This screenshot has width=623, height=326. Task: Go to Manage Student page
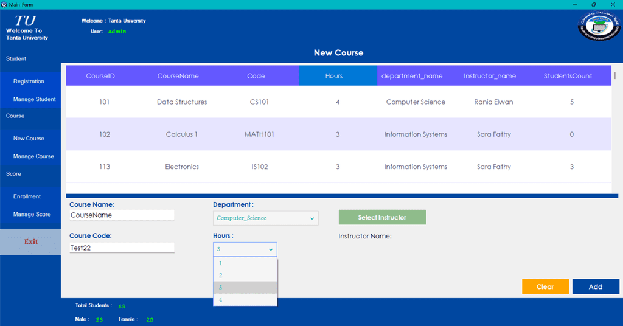coord(34,99)
